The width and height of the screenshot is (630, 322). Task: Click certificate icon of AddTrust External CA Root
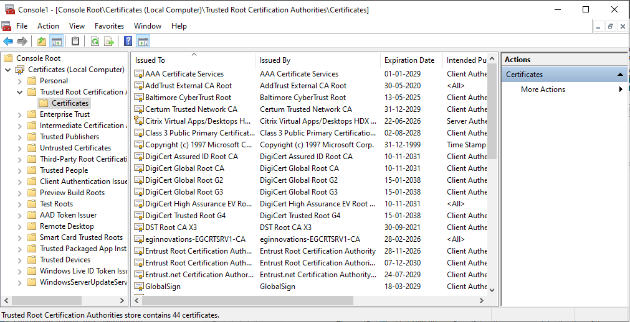pos(138,85)
